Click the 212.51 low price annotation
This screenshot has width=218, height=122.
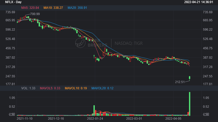[180, 82]
